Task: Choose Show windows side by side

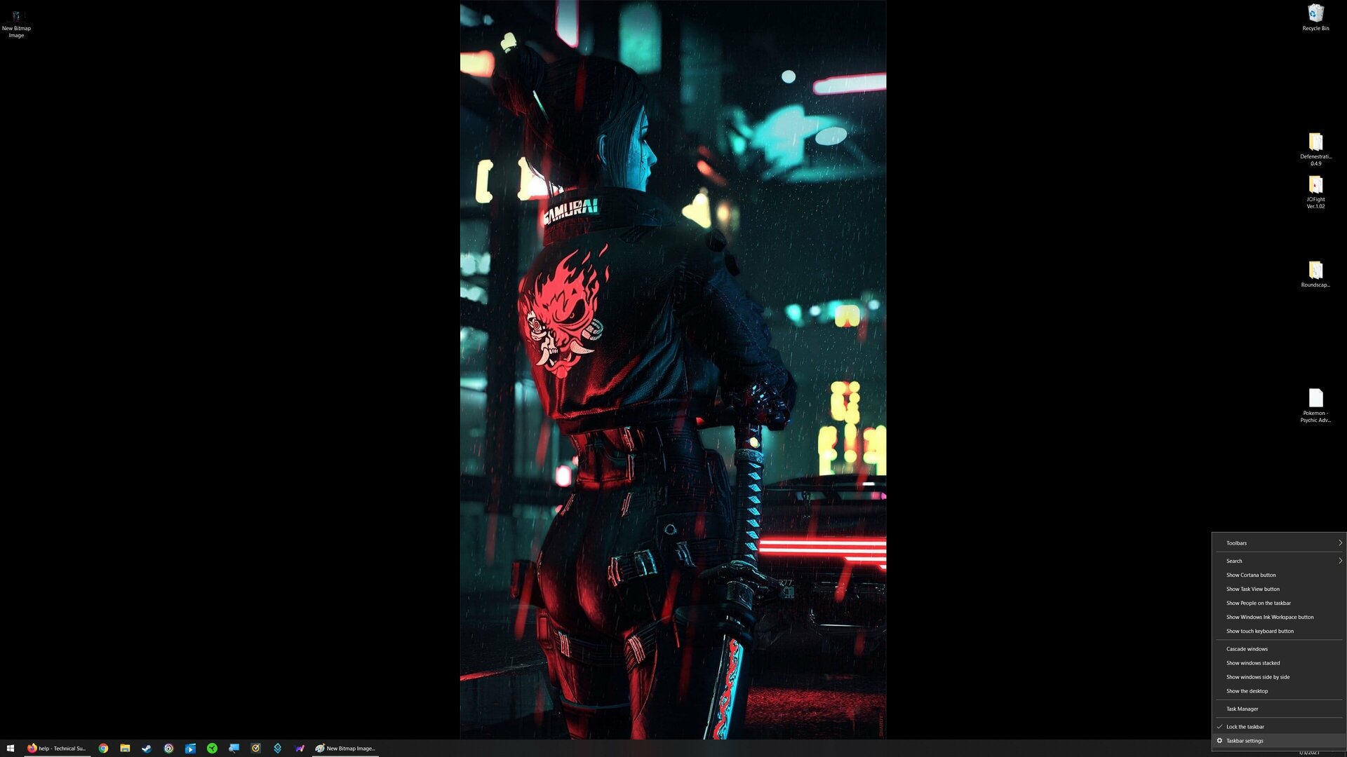Action: [x=1278, y=676]
